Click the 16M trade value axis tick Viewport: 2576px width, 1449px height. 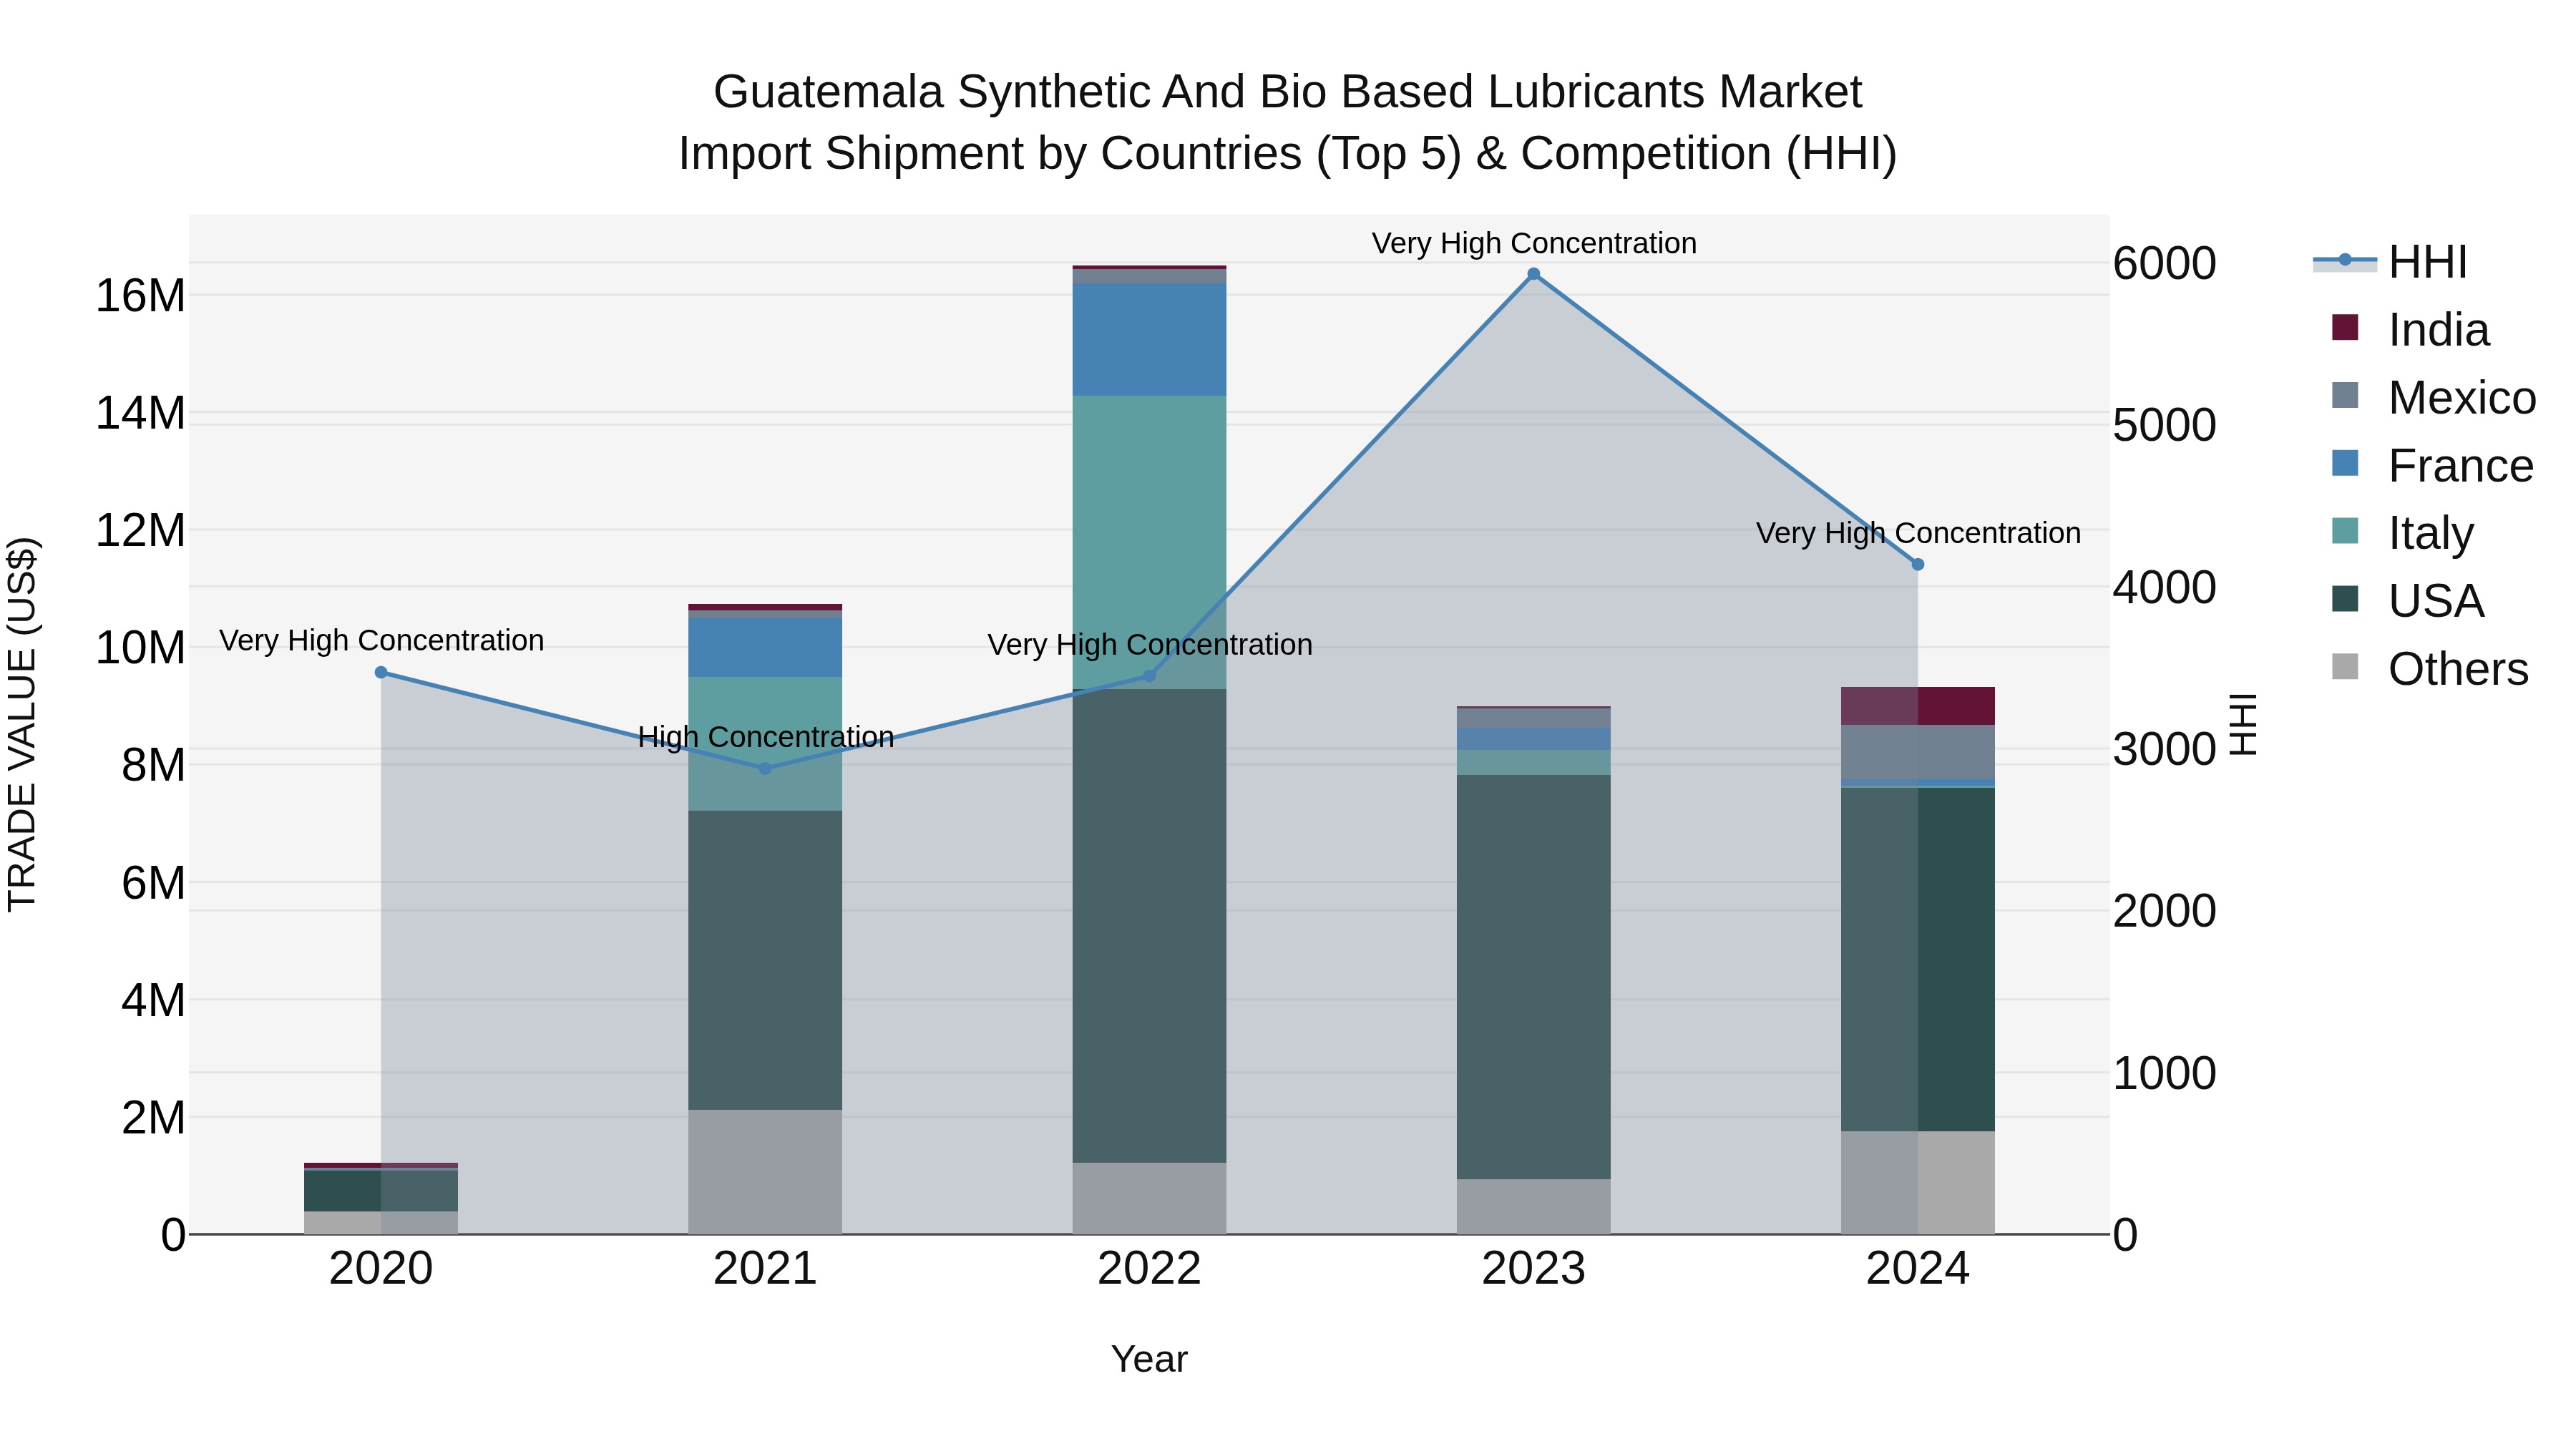pos(140,296)
